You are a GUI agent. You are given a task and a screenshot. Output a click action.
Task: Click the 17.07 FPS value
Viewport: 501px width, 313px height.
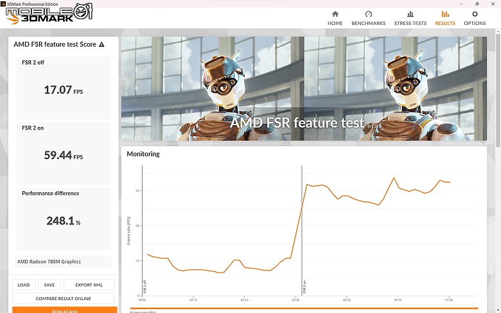pos(63,90)
